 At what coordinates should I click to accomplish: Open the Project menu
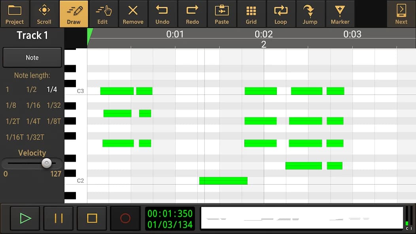click(x=15, y=14)
